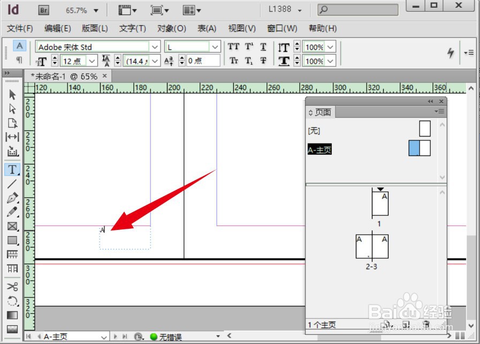The height and width of the screenshot is (344, 480).
Task: Click page 1 thumbnail in Pages panel
Action: [x=380, y=204]
